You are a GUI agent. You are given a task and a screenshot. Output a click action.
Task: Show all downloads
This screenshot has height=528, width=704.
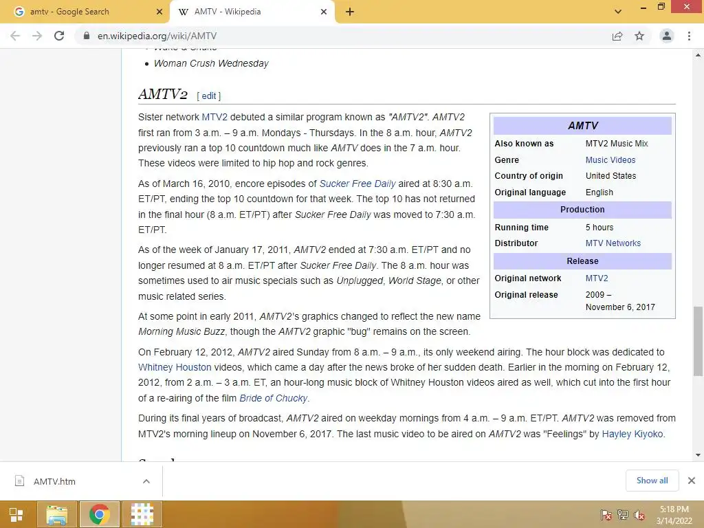pos(652,481)
